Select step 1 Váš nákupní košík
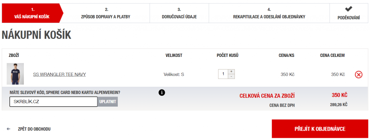The image size is (370, 139). point(33,13)
